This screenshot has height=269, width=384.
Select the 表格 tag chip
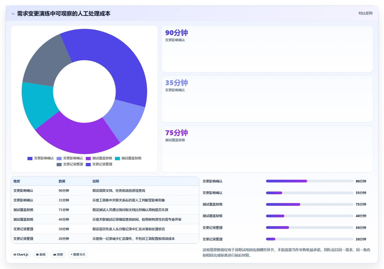(41, 254)
